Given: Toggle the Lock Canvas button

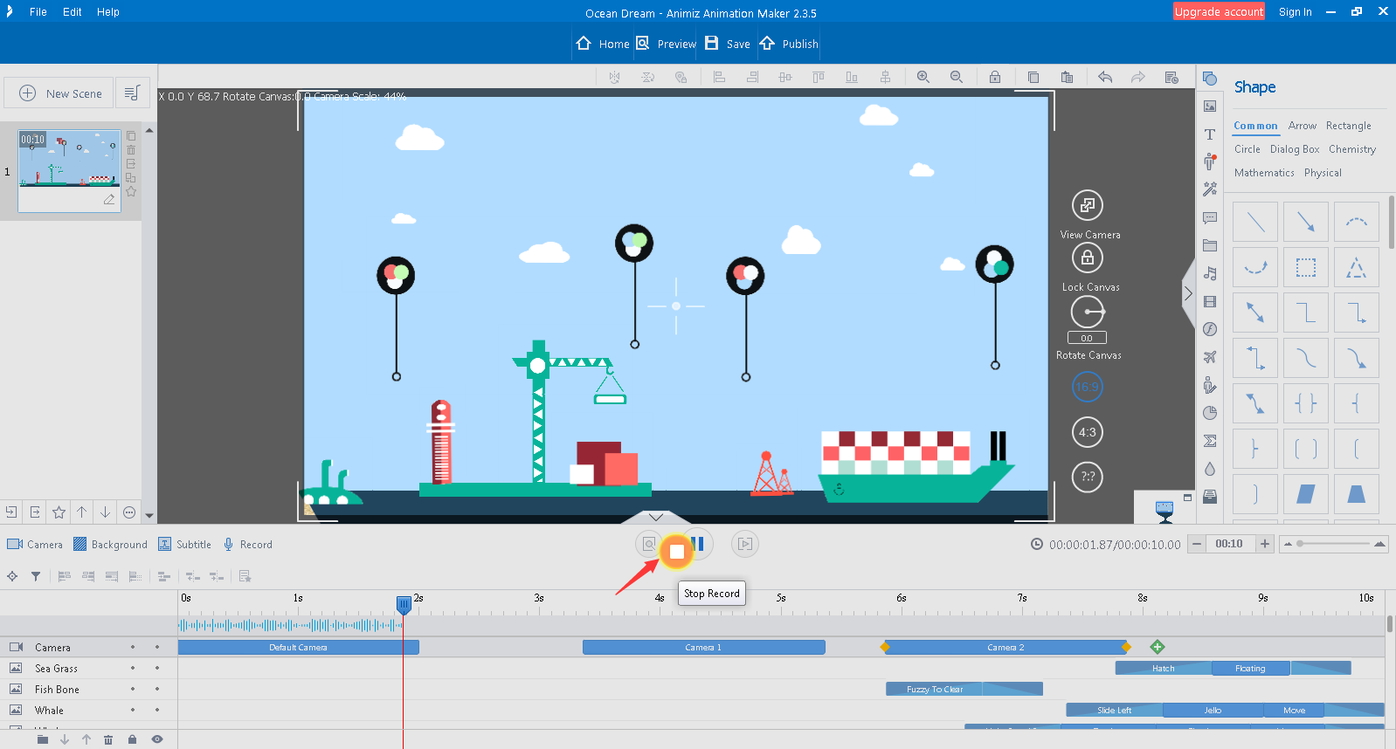Looking at the screenshot, I should (x=1088, y=258).
